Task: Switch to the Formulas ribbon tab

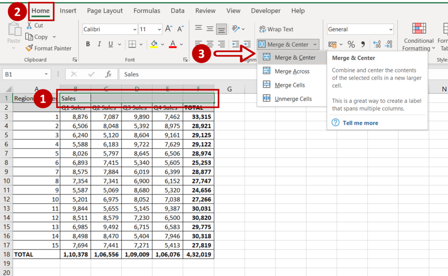Action: coord(147,10)
